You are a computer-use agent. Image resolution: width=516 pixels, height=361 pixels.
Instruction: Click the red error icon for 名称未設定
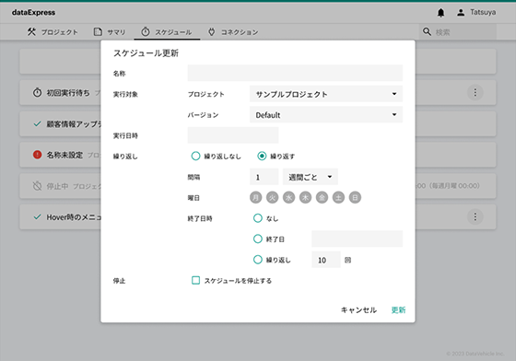point(37,155)
